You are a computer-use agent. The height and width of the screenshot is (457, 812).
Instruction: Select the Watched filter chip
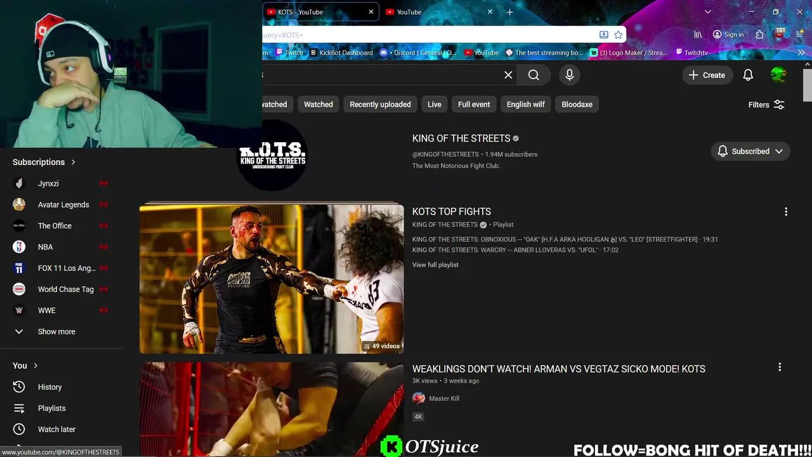click(x=318, y=104)
